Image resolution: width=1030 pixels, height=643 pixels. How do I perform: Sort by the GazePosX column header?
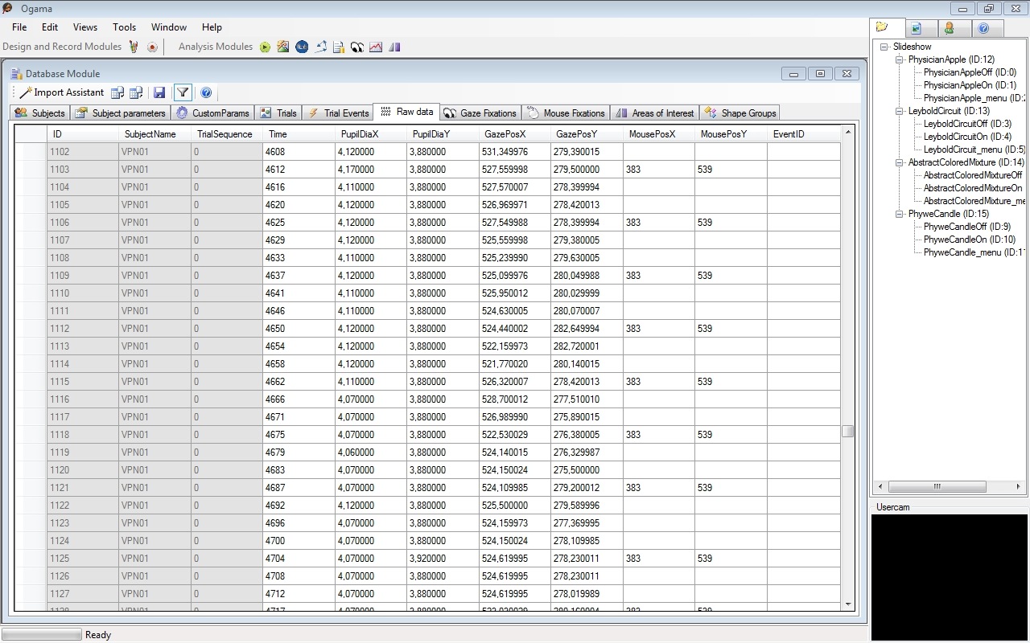pyautogui.click(x=505, y=134)
